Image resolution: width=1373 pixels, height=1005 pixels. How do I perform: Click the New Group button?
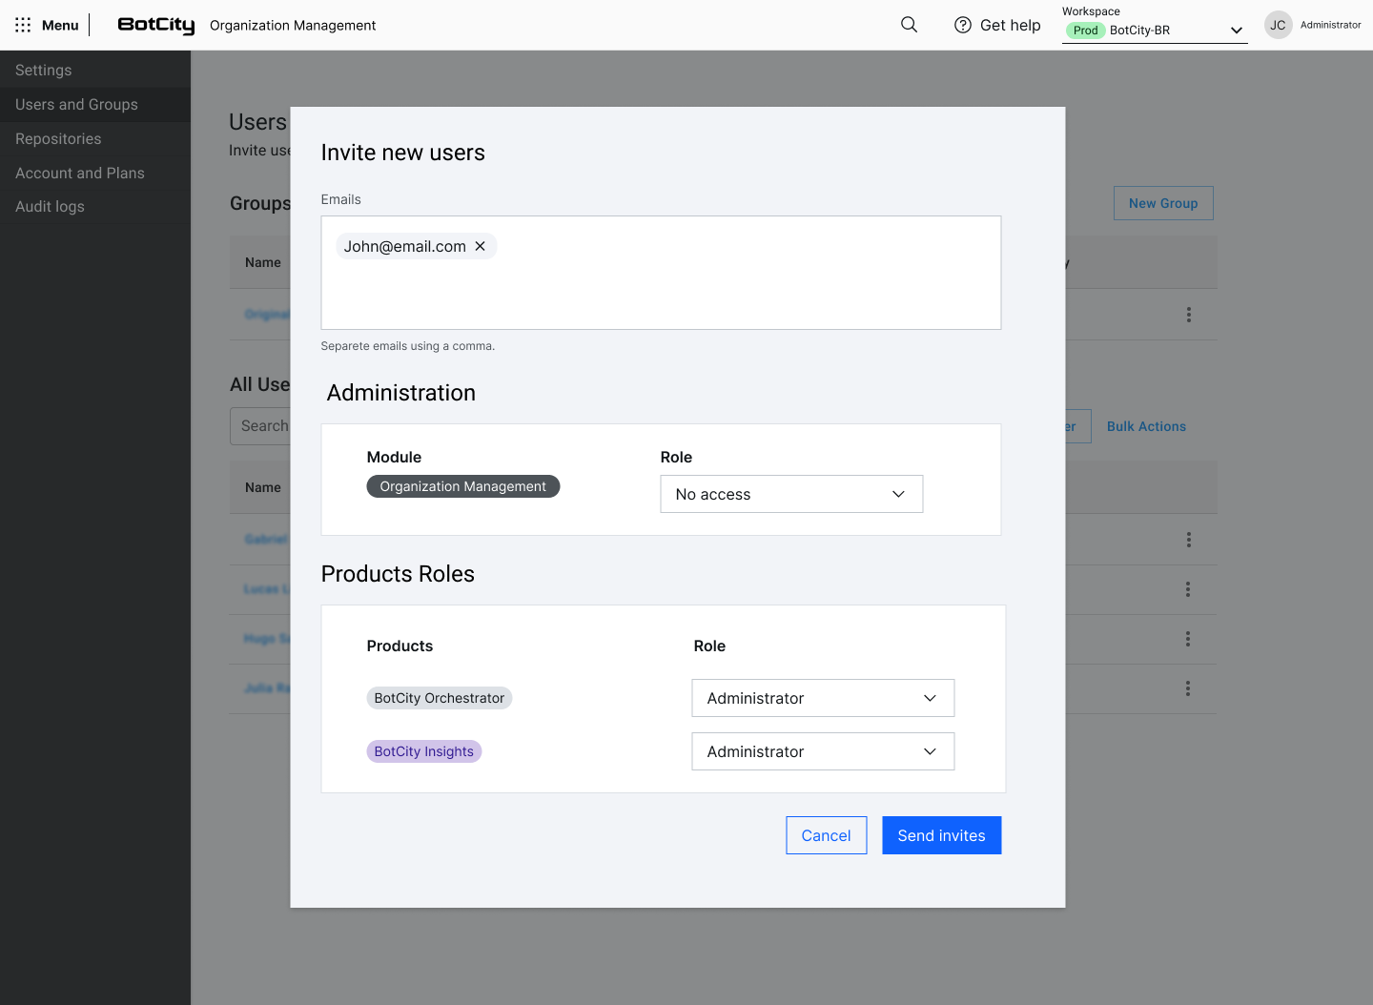(1163, 203)
